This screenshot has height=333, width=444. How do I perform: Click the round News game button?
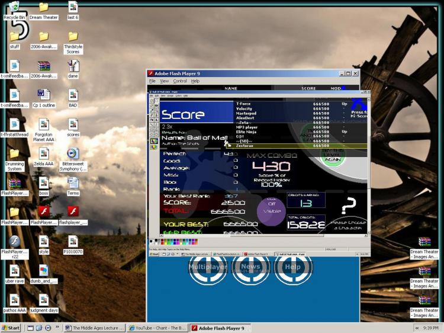pos(250,267)
